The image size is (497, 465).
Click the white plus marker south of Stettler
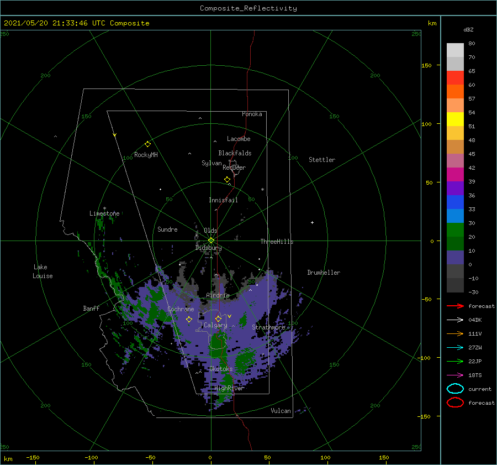[x=312, y=222]
